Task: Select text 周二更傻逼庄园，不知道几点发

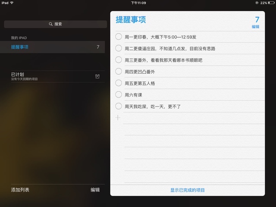Action: pos(155,49)
